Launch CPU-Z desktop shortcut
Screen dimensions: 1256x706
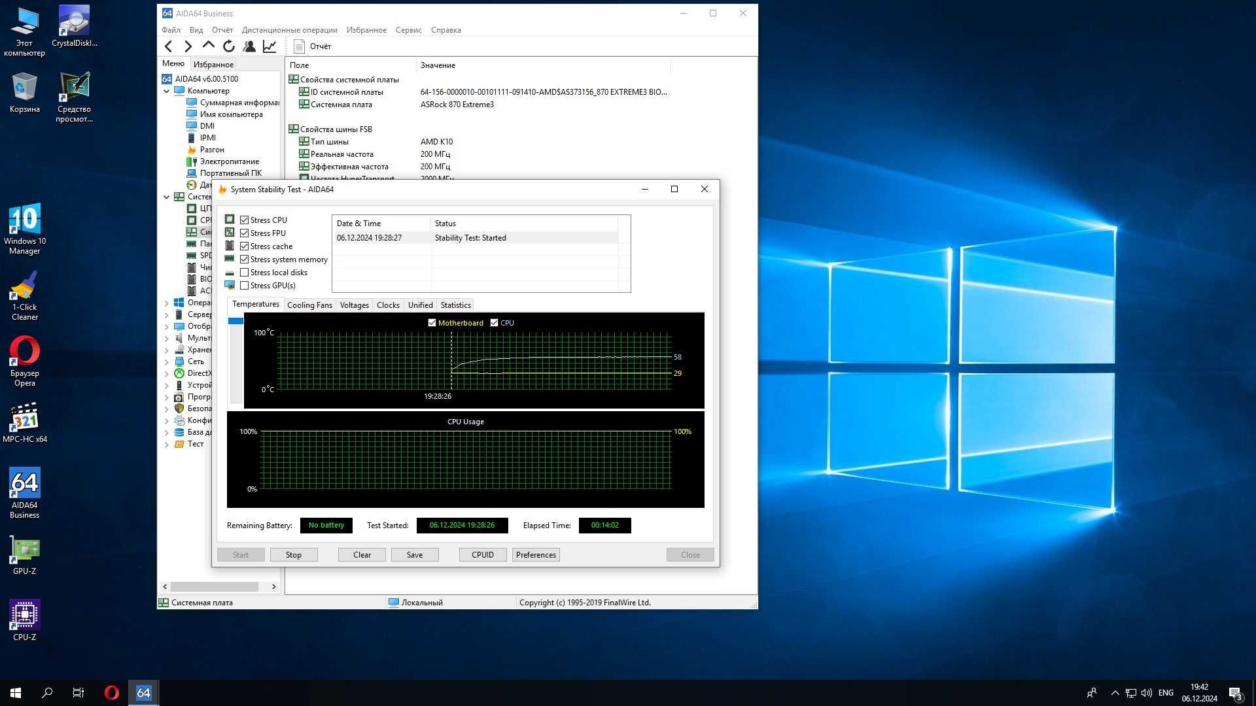(x=25, y=620)
